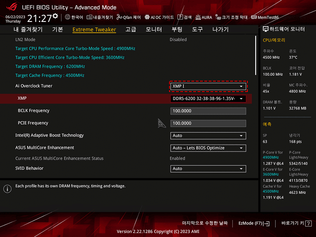This screenshot has width=316, height=237.
Task: Open the favorites list icon (내즐겨찾기)
Action: point(89,17)
